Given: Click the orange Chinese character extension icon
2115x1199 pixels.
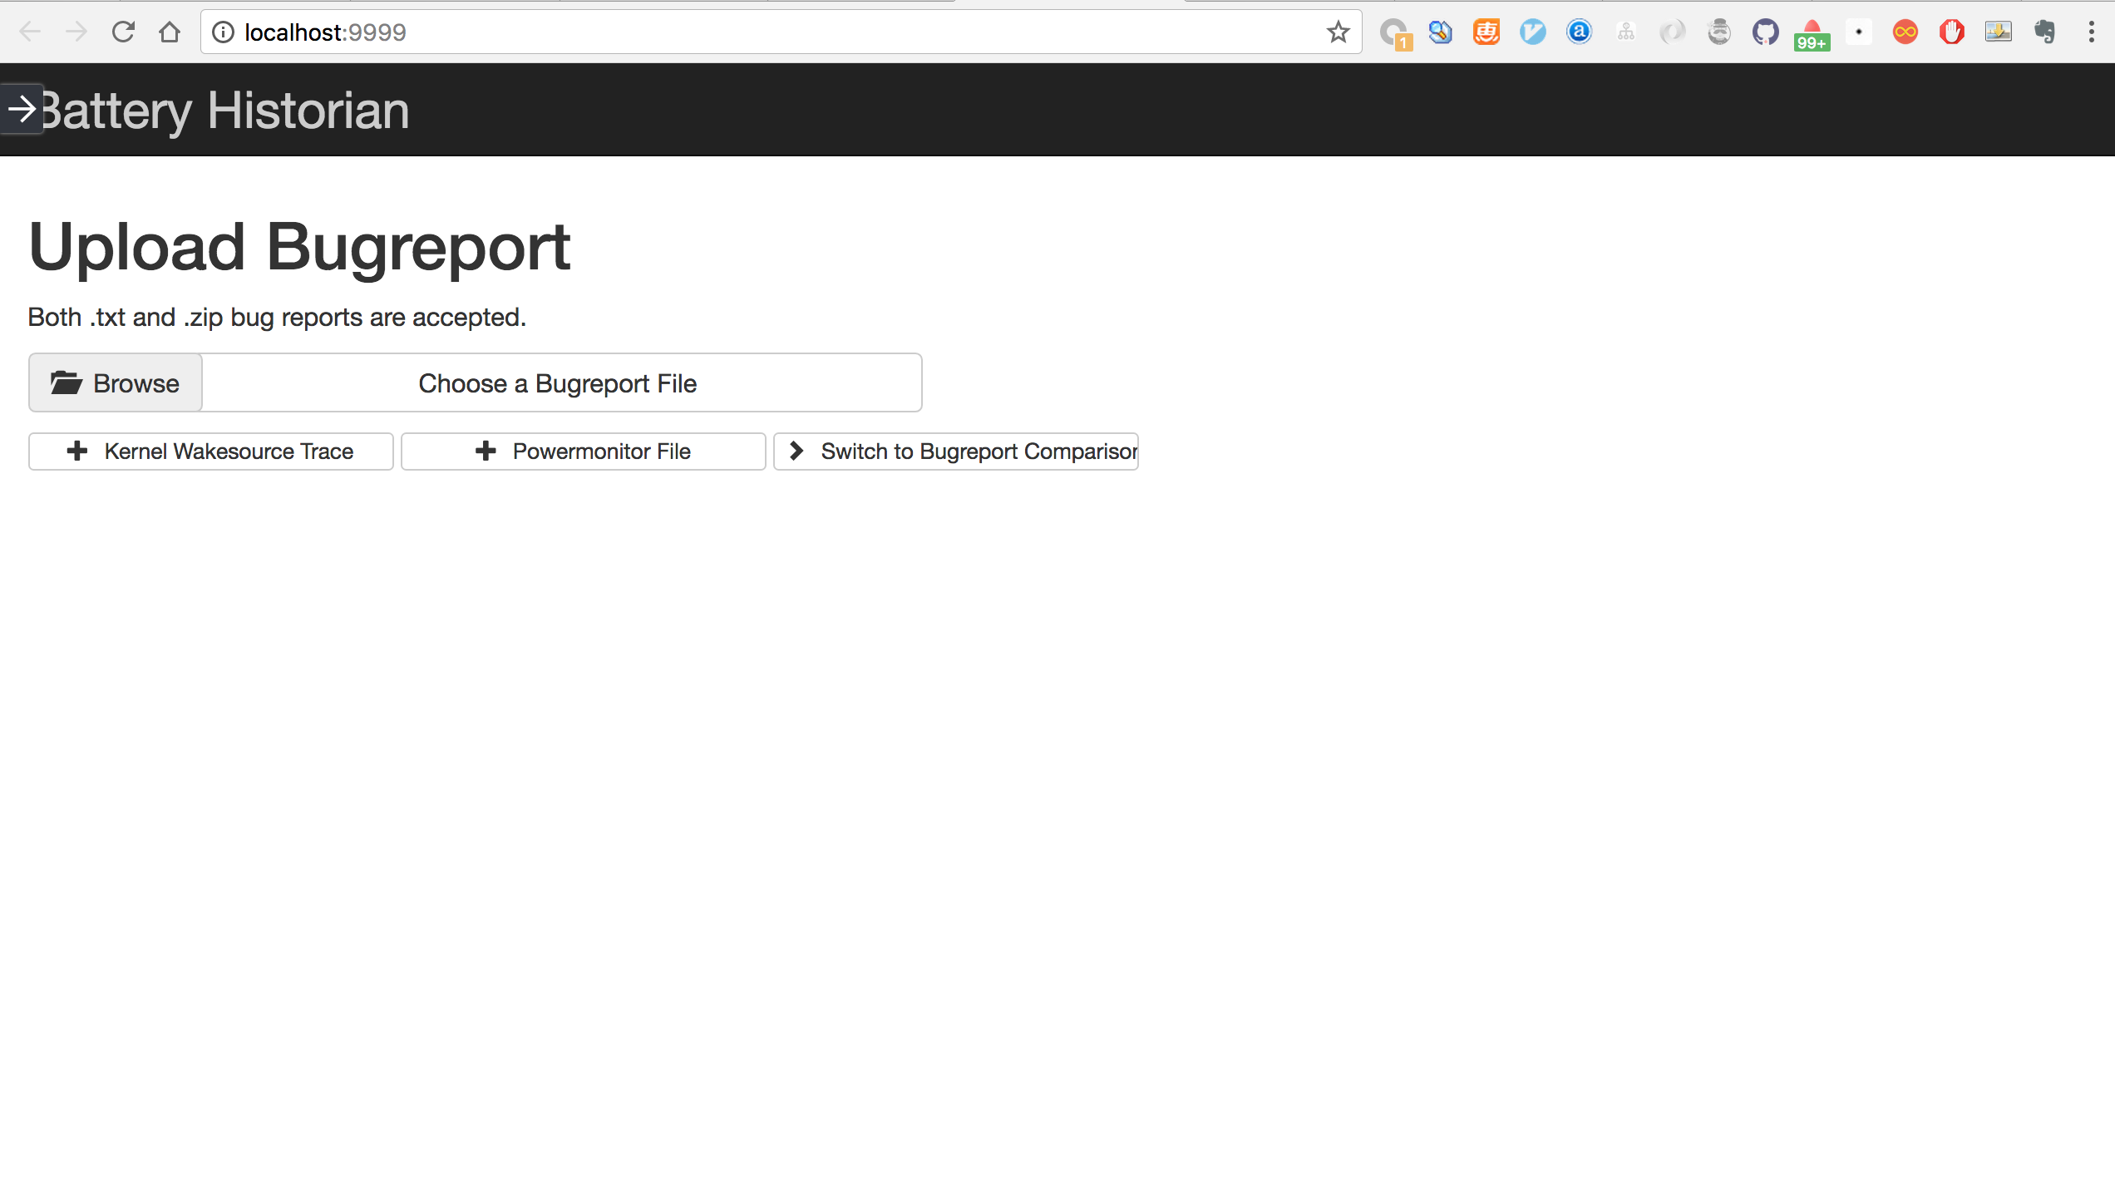Looking at the screenshot, I should coord(1486,32).
